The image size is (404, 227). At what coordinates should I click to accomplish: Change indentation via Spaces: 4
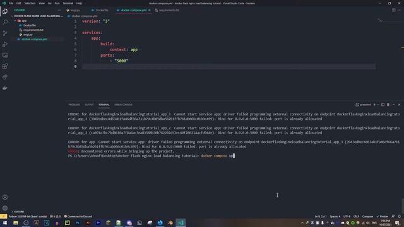335,216
